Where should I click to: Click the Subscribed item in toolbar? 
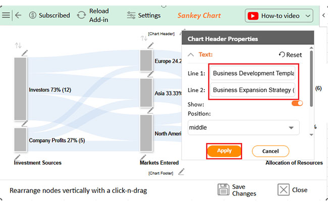coord(49,15)
